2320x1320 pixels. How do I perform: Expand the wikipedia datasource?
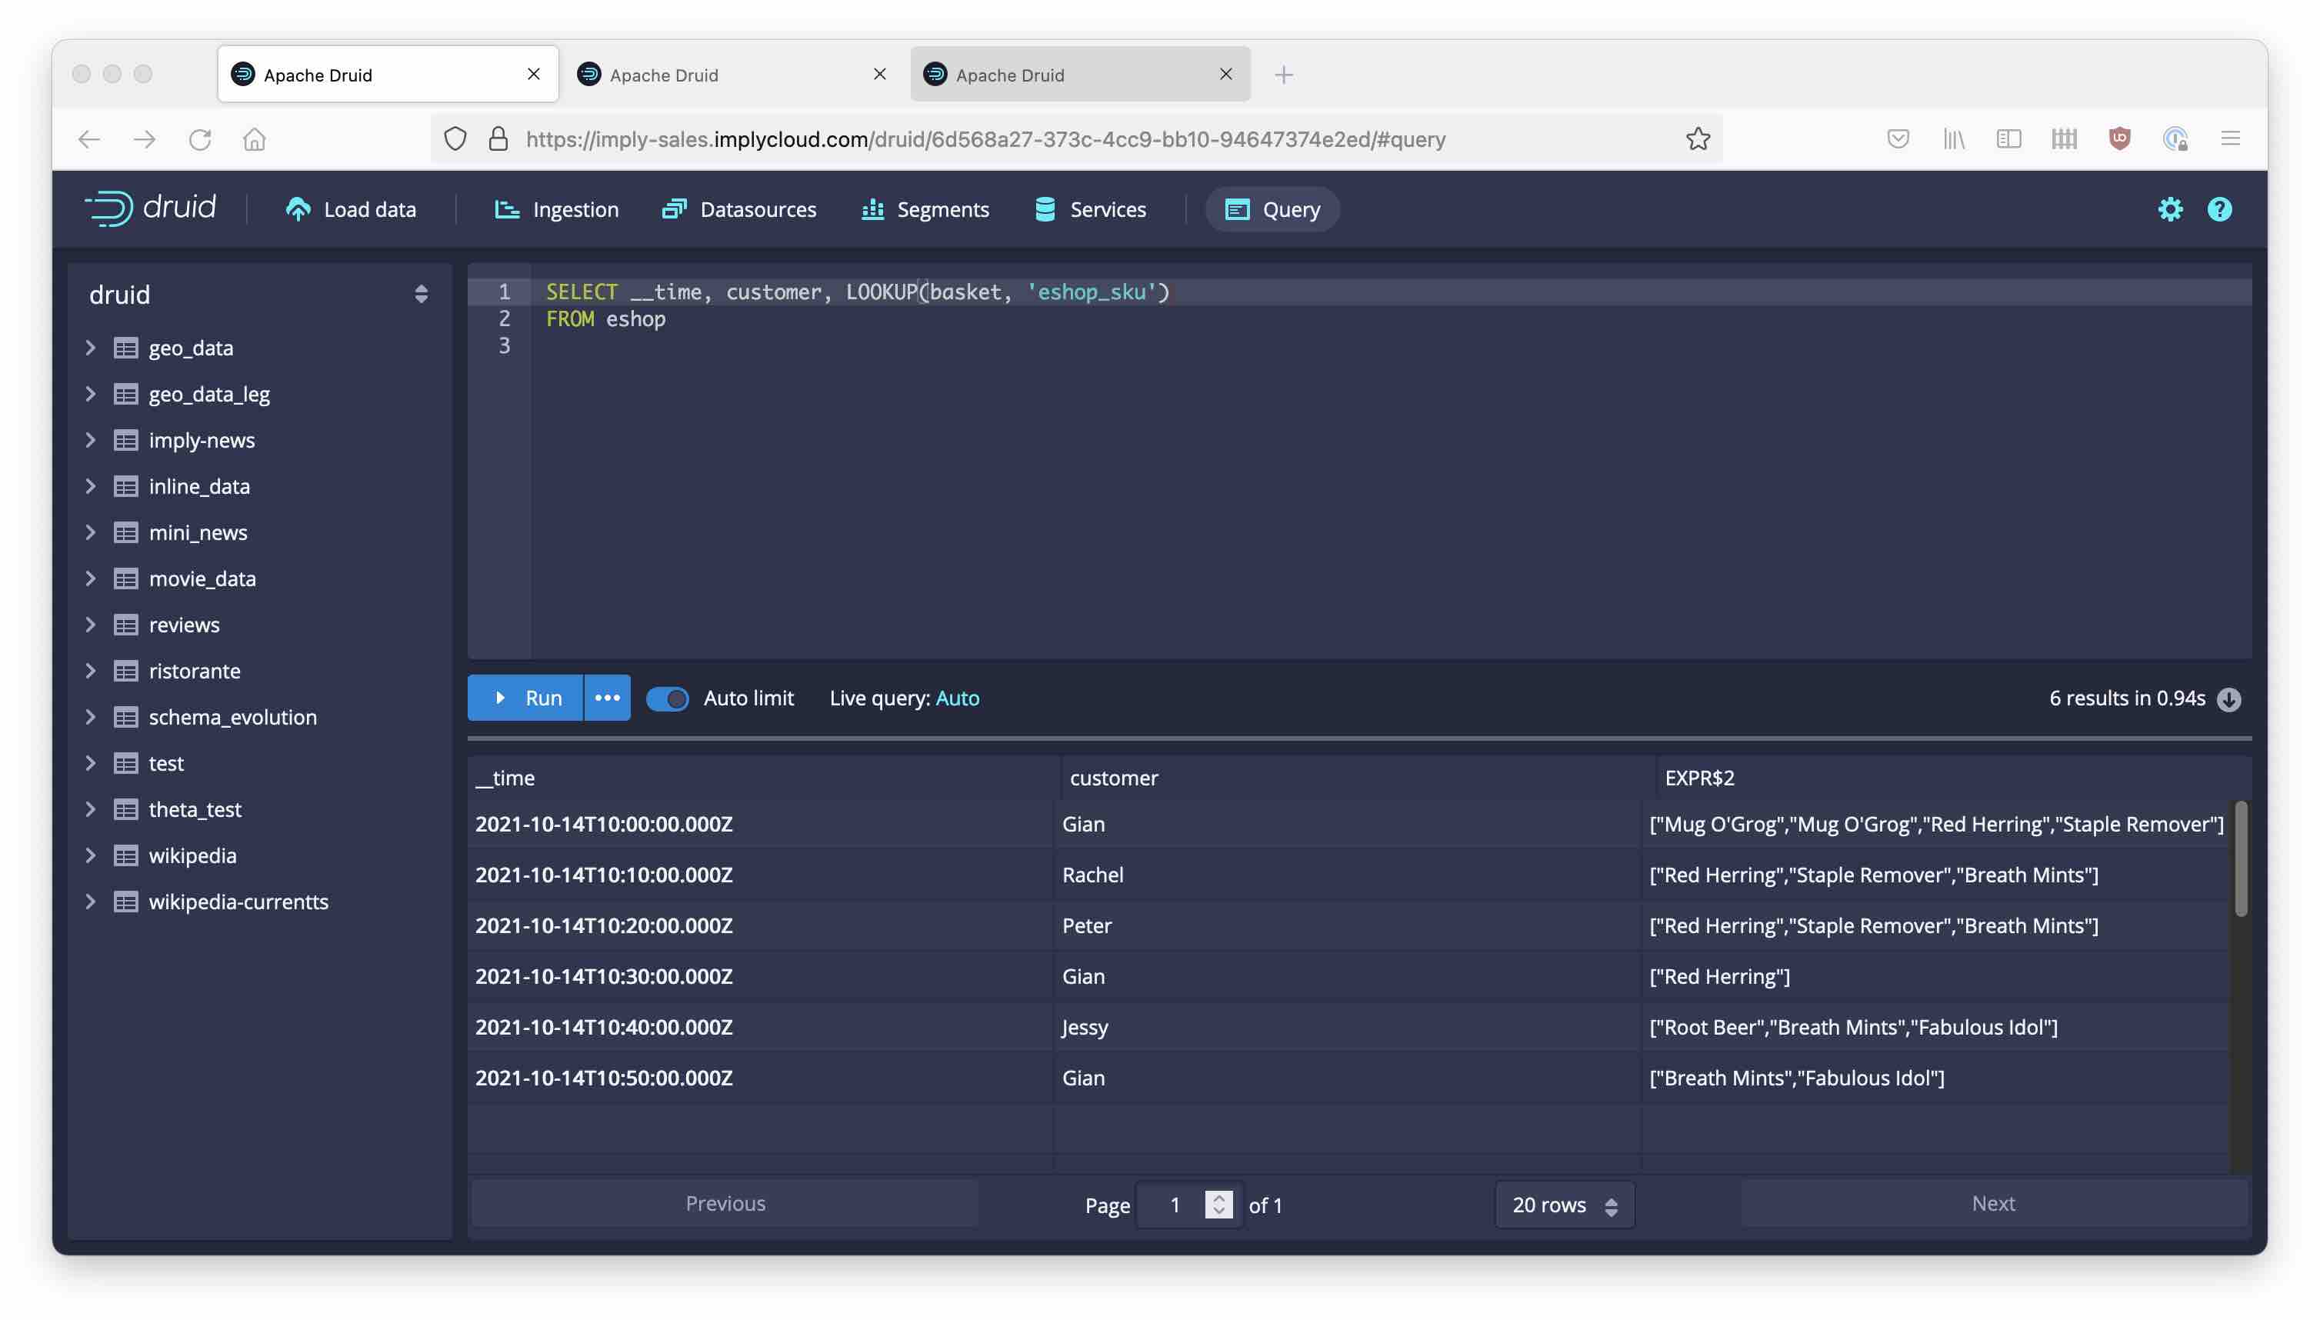[x=91, y=855]
